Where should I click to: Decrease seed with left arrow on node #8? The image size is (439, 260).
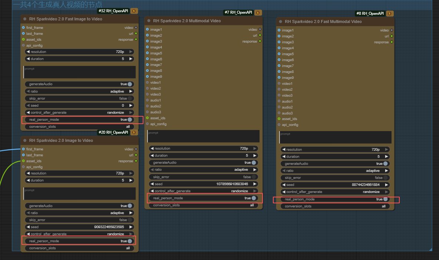coord(284,185)
